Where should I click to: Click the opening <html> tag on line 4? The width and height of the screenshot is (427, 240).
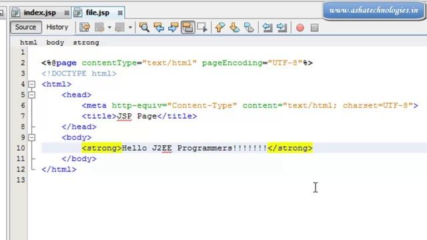click(x=56, y=84)
